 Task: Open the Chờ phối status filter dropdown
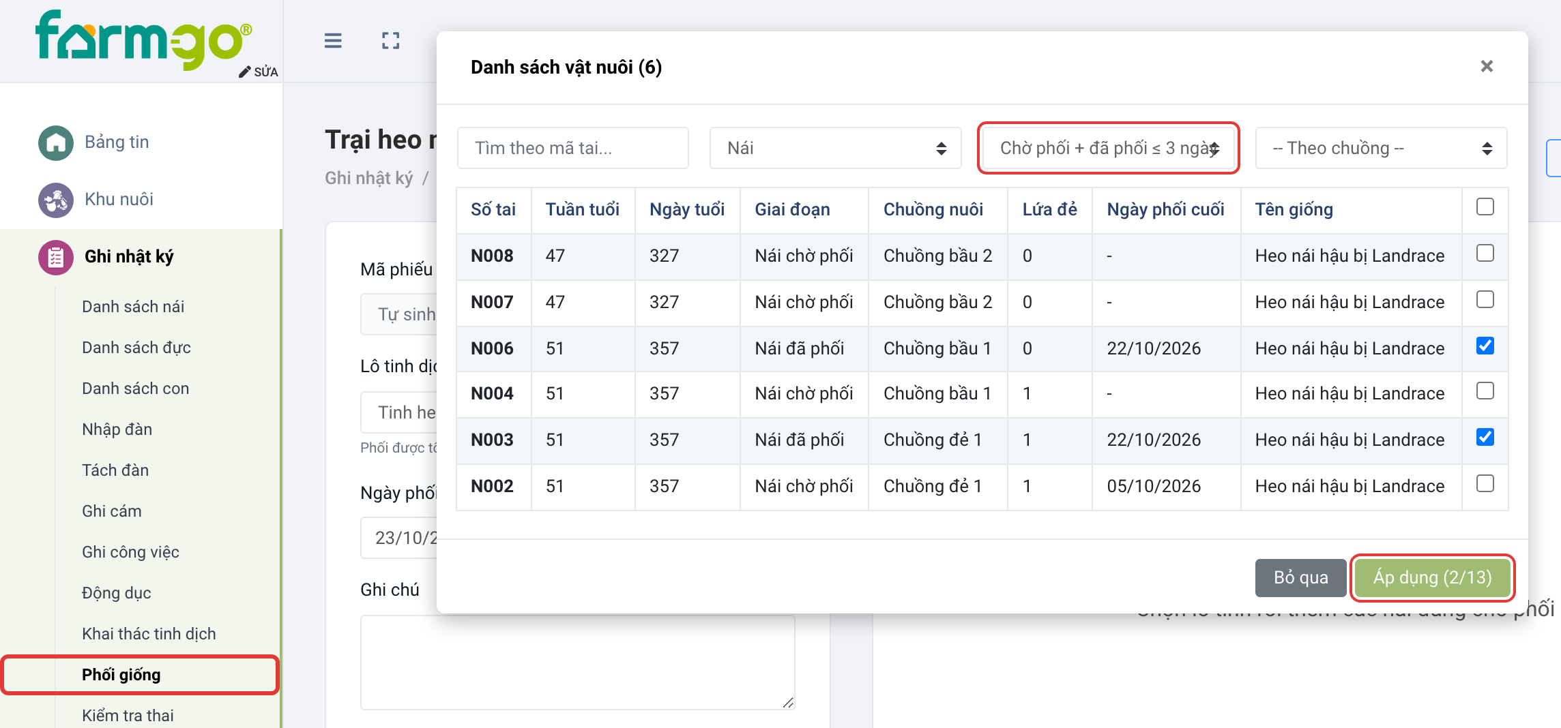pyautogui.click(x=1109, y=148)
